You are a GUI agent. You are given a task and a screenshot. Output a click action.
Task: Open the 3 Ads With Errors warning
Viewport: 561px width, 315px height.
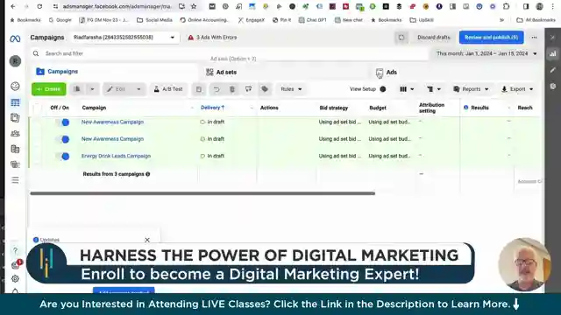coord(212,38)
